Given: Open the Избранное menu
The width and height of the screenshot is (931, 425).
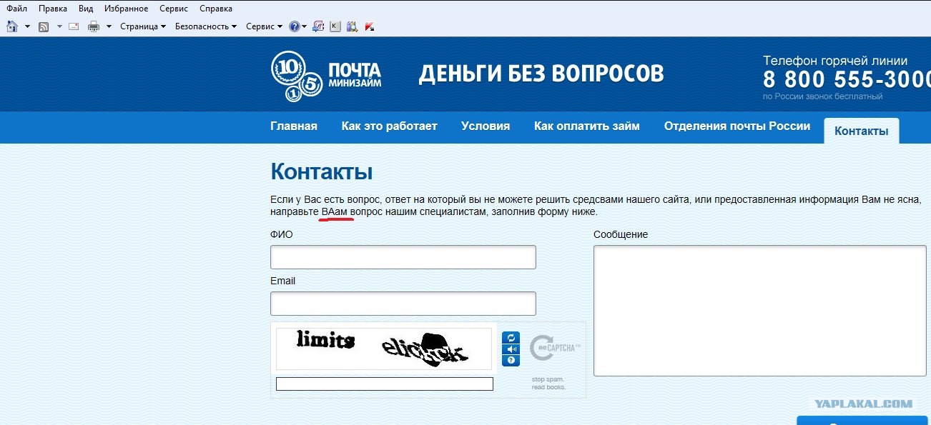Looking at the screenshot, I should pyautogui.click(x=127, y=9).
